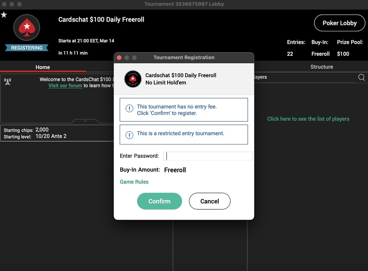Click the broadcast antenna icon beside welcome message
This screenshot has width=368, height=271.
8,81
